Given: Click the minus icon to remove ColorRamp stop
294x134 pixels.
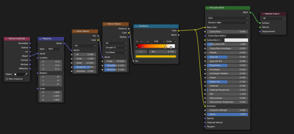Looking at the screenshot, I should (x=142, y=42).
